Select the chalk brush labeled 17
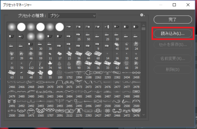Viewport: 197px width, 129px height. [60, 56]
